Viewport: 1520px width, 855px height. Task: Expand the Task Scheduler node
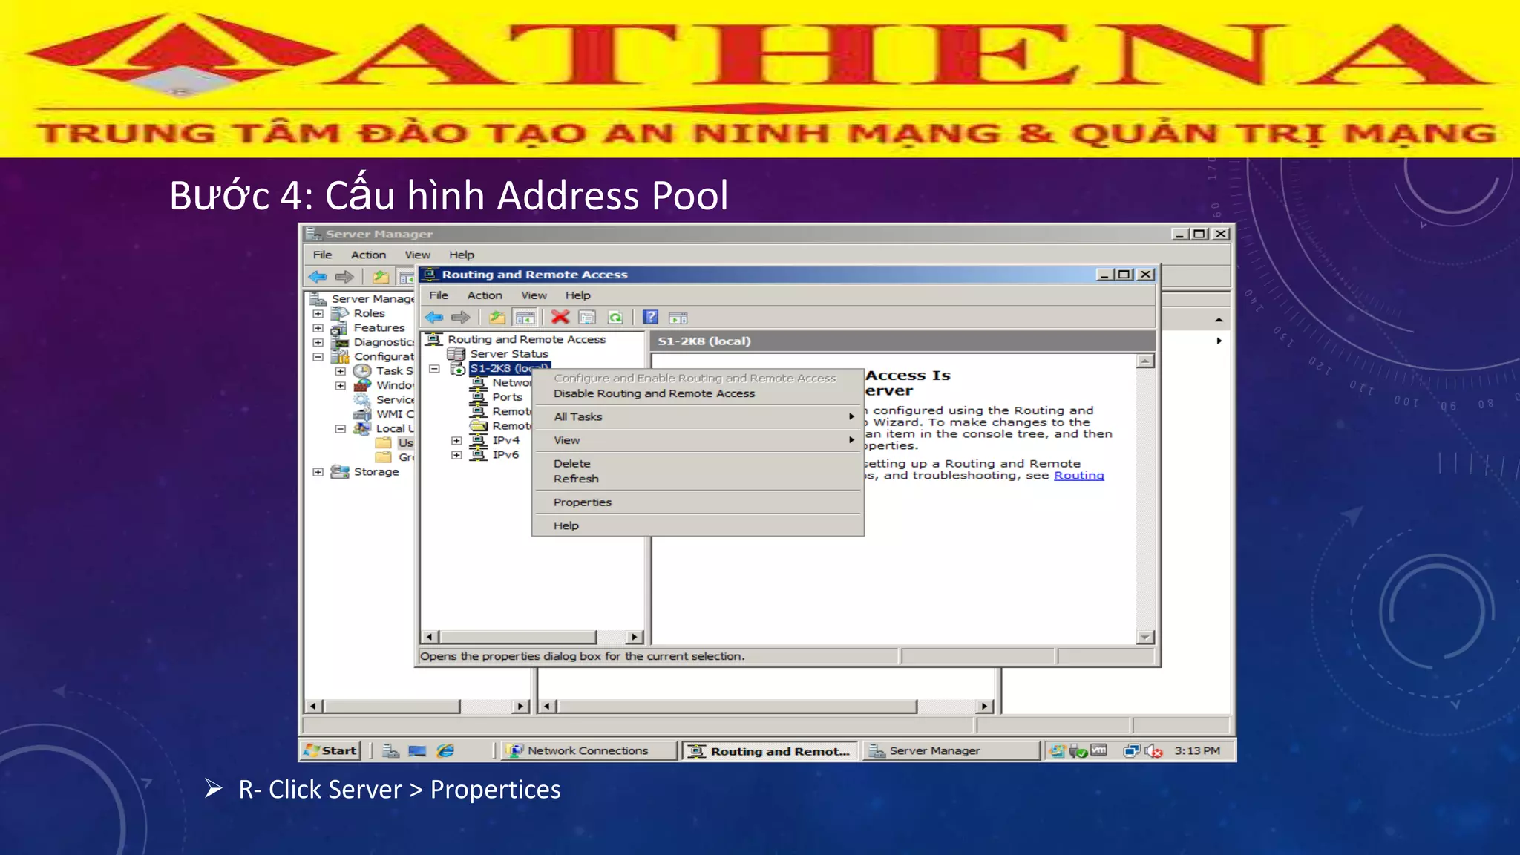tap(340, 371)
